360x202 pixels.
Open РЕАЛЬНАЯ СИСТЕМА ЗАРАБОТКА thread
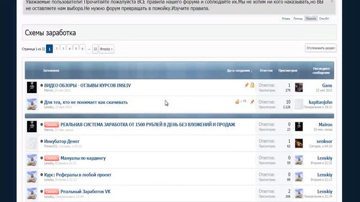coord(147,125)
